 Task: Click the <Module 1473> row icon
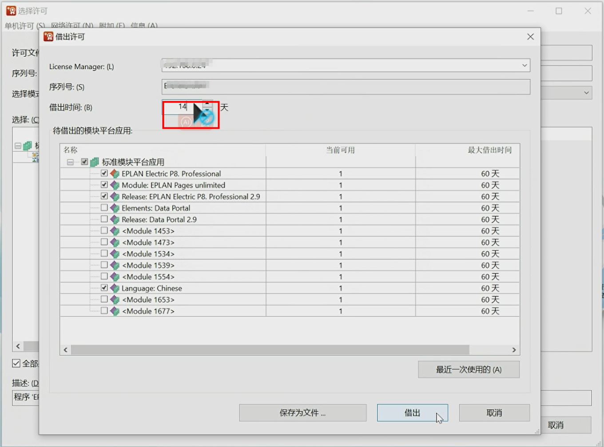[115, 242]
